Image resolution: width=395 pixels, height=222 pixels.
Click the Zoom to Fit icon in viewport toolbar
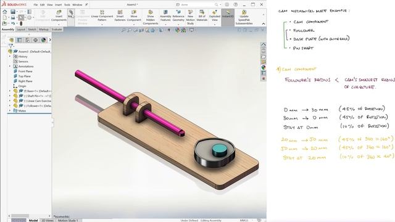[x=123, y=30]
